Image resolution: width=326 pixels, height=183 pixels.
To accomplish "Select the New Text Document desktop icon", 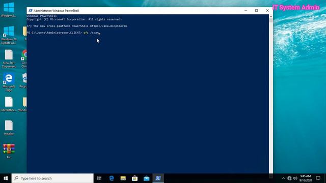I will (9, 59).
